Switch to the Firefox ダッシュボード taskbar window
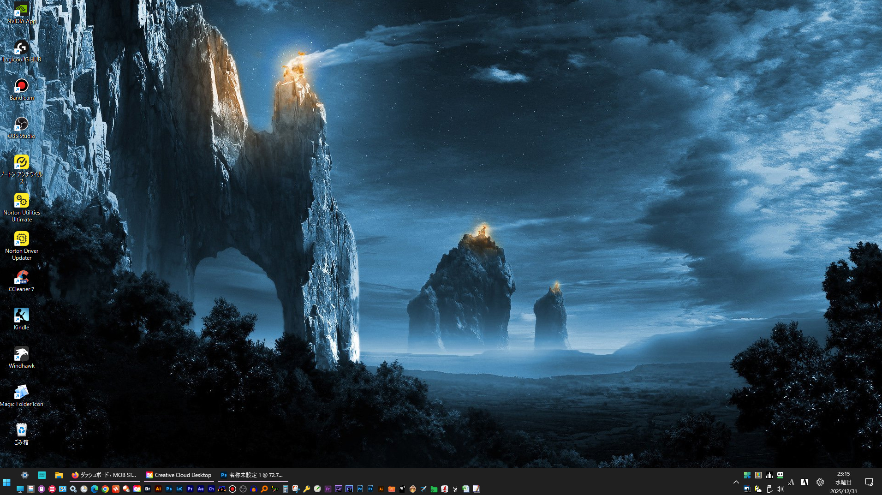This screenshot has height=495, width=882. 104,475
